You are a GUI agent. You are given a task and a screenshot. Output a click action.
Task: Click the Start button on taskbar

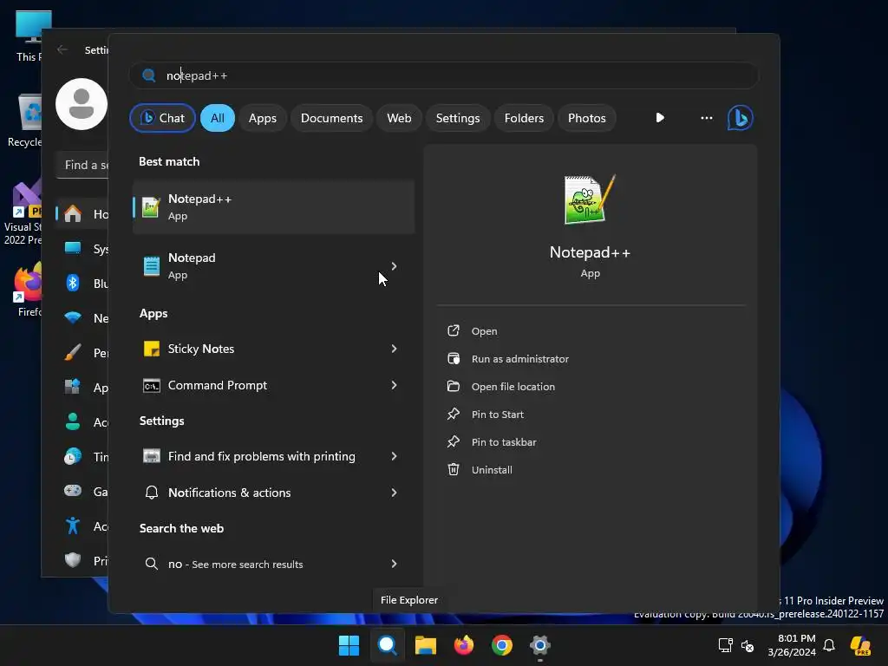coord(349,645)
